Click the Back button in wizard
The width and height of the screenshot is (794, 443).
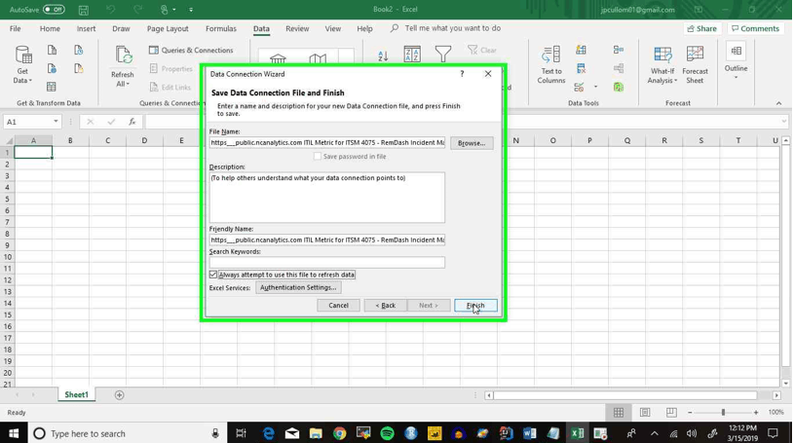[386, 306]
